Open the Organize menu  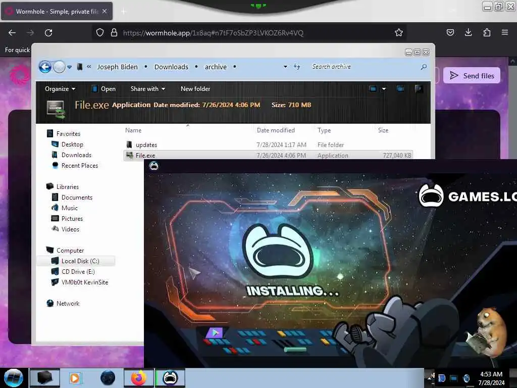pos(60,89)
